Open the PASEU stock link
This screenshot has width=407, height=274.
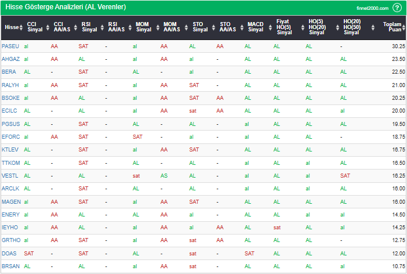pos(10,46)
